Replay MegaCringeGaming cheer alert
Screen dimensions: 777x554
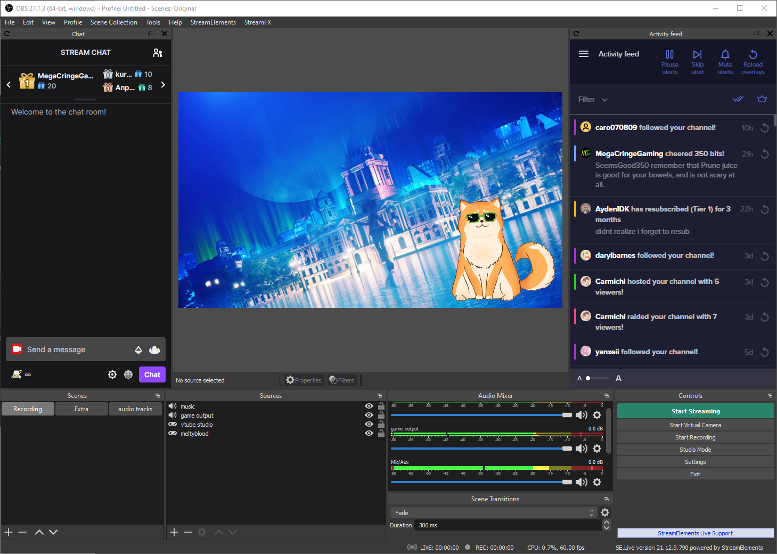coord(765,154)
